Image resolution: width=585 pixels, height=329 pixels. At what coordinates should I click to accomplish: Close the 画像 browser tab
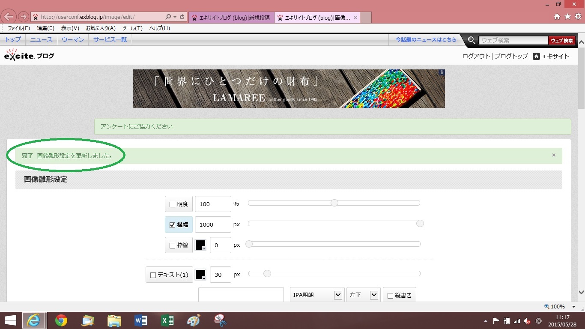point(355,18)
